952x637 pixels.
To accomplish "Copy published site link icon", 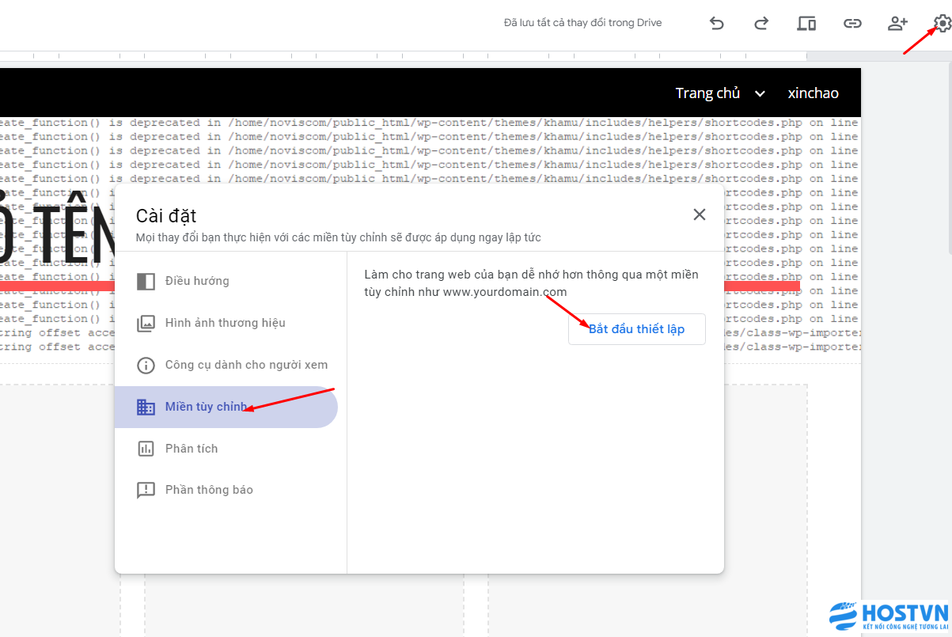I will coord(852,23).
